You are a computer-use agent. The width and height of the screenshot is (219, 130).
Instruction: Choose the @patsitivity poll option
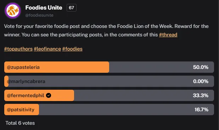pos(109,110)
